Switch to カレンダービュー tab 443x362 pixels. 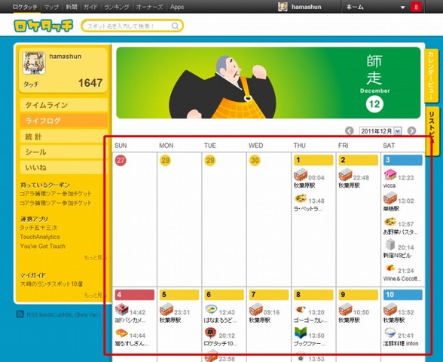pos(431,75)
